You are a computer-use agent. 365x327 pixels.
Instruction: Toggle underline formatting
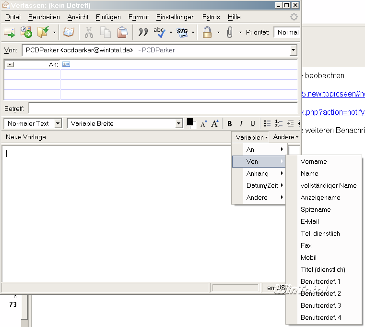click(253, 124)
